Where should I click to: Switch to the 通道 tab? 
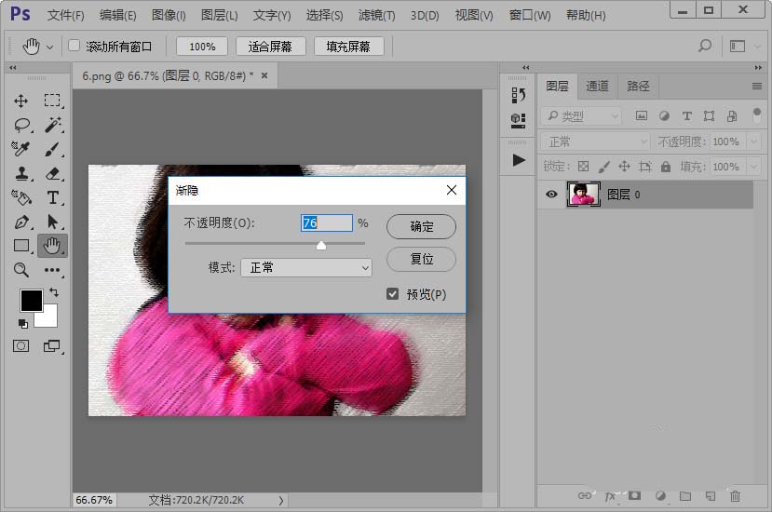point(597,87)
